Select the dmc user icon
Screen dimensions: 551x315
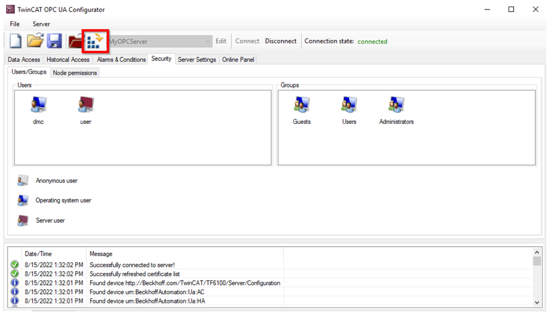click(38, 104)
